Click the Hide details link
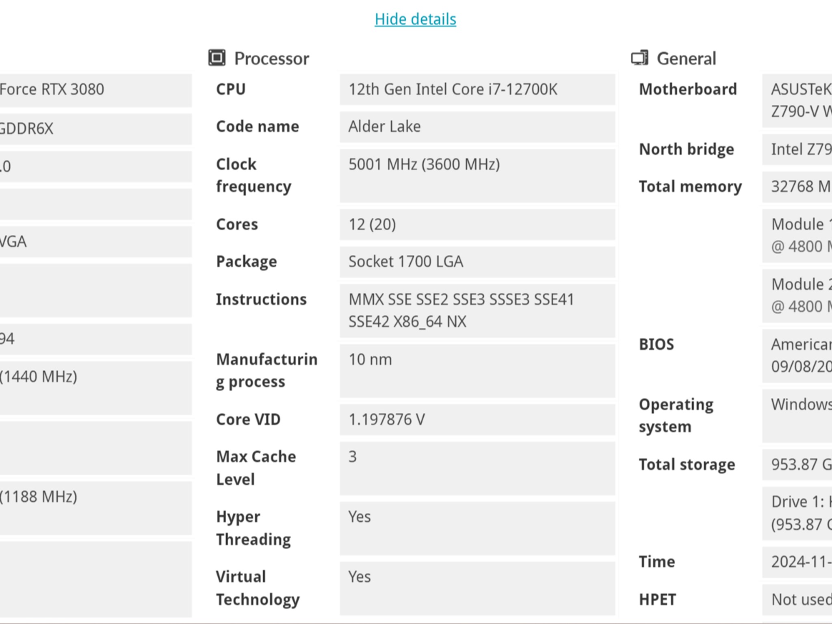 coord(415,19)
